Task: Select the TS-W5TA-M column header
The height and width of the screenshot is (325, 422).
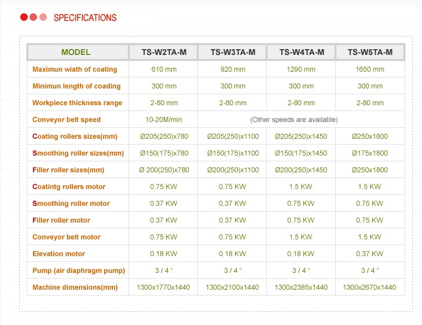Action: [x=370, y=52]
